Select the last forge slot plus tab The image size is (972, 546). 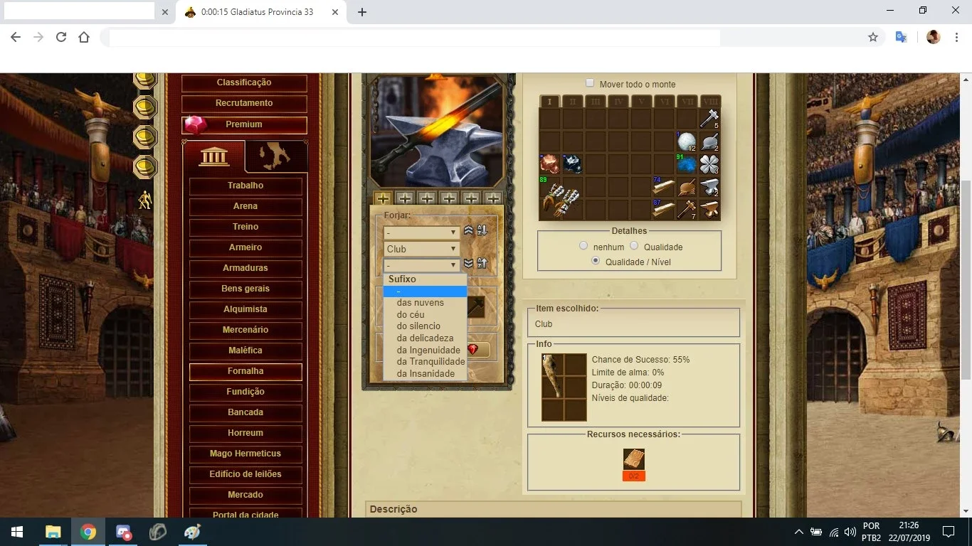[x=493, y=198]
